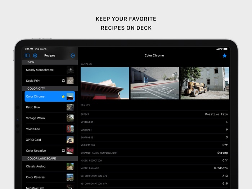Click the White Balance value Outdoors
This screenshot has width=252, height=189.
click(221, 168)
